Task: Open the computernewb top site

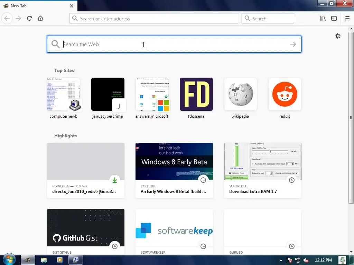Action: pyautogui.click(x=64, y=98)
